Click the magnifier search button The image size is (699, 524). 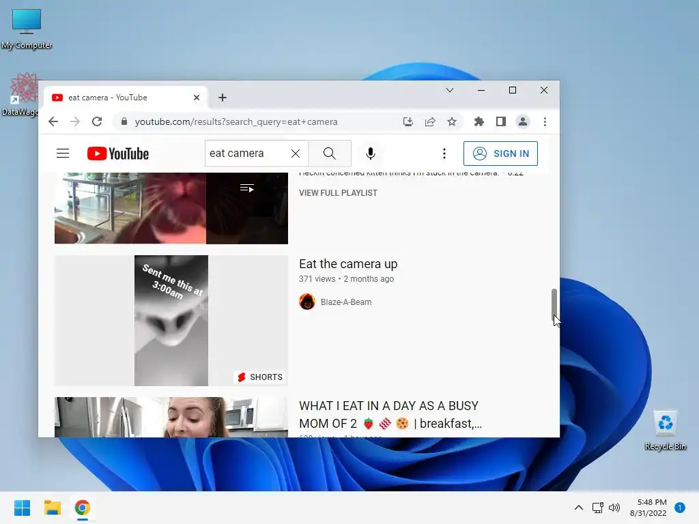click(330, 154)
